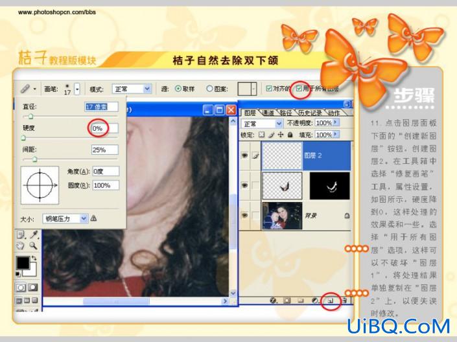This screenshot has height=342, width=457.
Task: Hide the 背景 layer eye icon
Action: click(x=244, y=215)
